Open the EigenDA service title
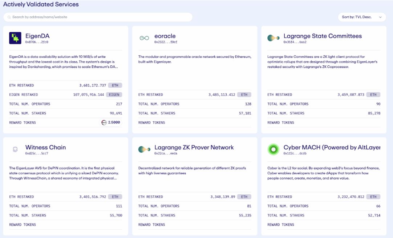 pyautogui.click(x=37, y=36)
